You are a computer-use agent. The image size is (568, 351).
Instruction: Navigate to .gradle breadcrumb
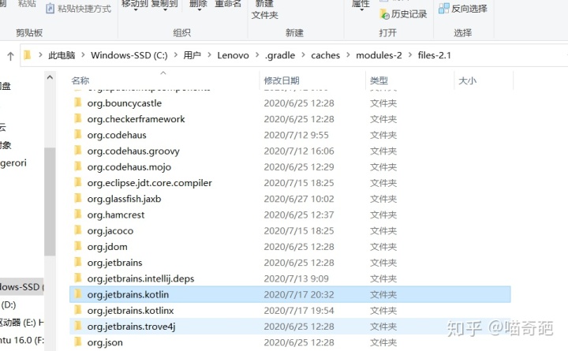click(x=280, y=55)
